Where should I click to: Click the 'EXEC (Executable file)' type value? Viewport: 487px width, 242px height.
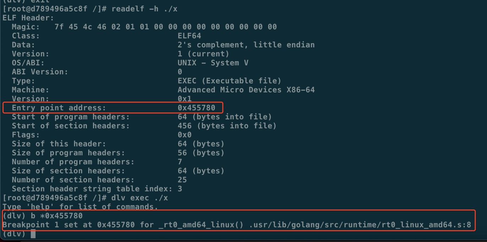point(230,81)
